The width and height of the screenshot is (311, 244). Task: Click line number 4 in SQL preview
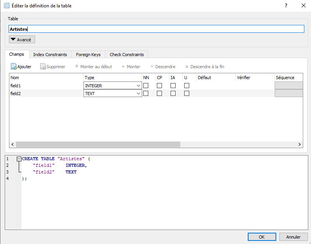click(x=7, y=179)
